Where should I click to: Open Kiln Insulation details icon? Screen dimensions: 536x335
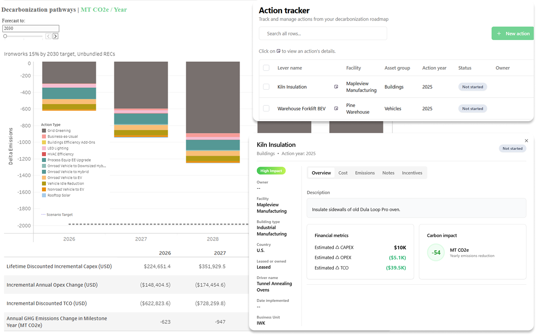point(336,87)
